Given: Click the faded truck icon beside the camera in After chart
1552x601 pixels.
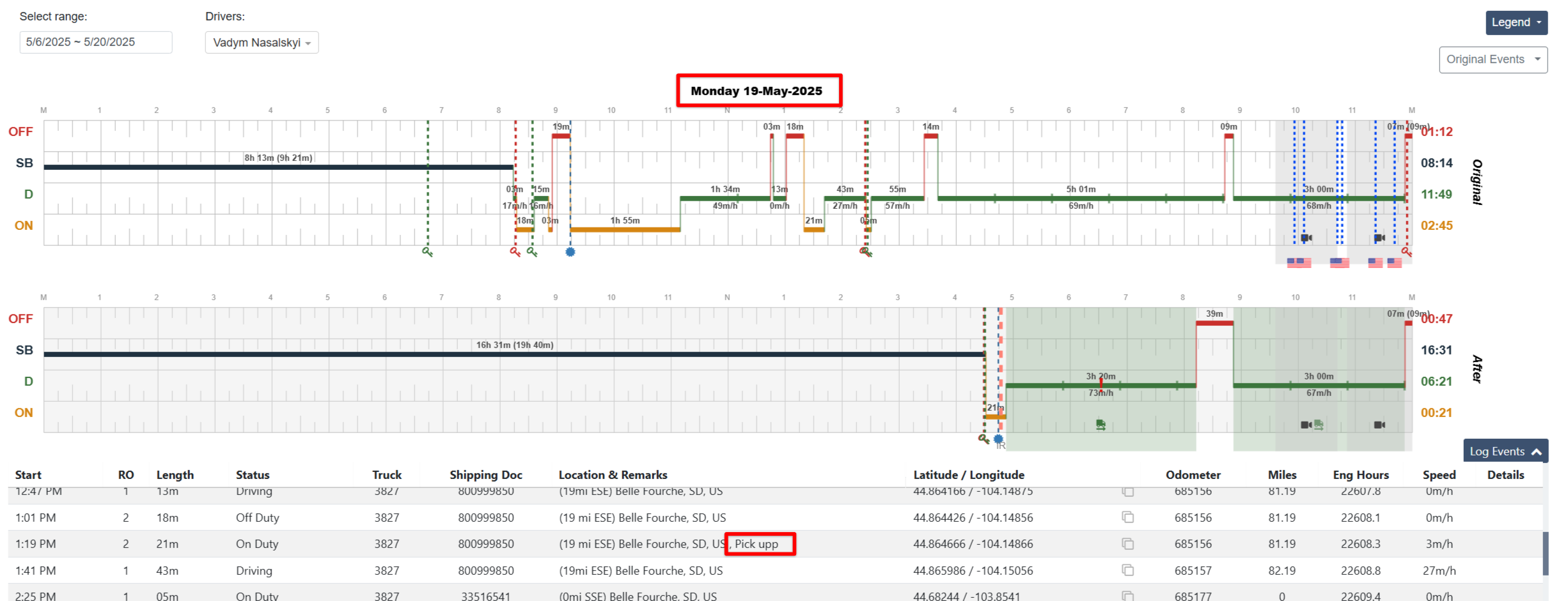Looking at the screenshot, I should point(1319,425).
